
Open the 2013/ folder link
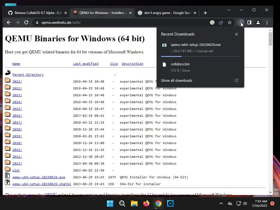point(17,95)
